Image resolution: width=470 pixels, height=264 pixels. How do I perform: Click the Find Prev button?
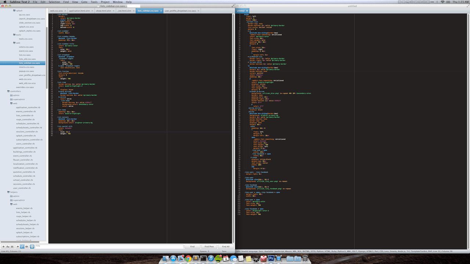pyautogui.click(x=209, y=246)
